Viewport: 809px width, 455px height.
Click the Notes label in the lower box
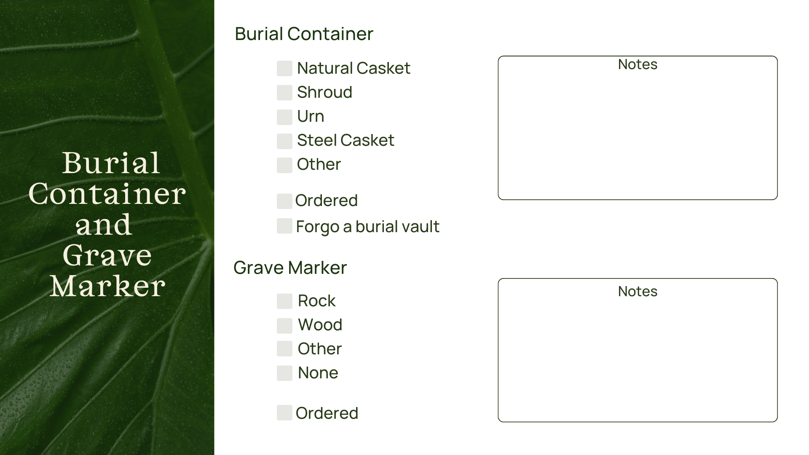tap(638, 292)
